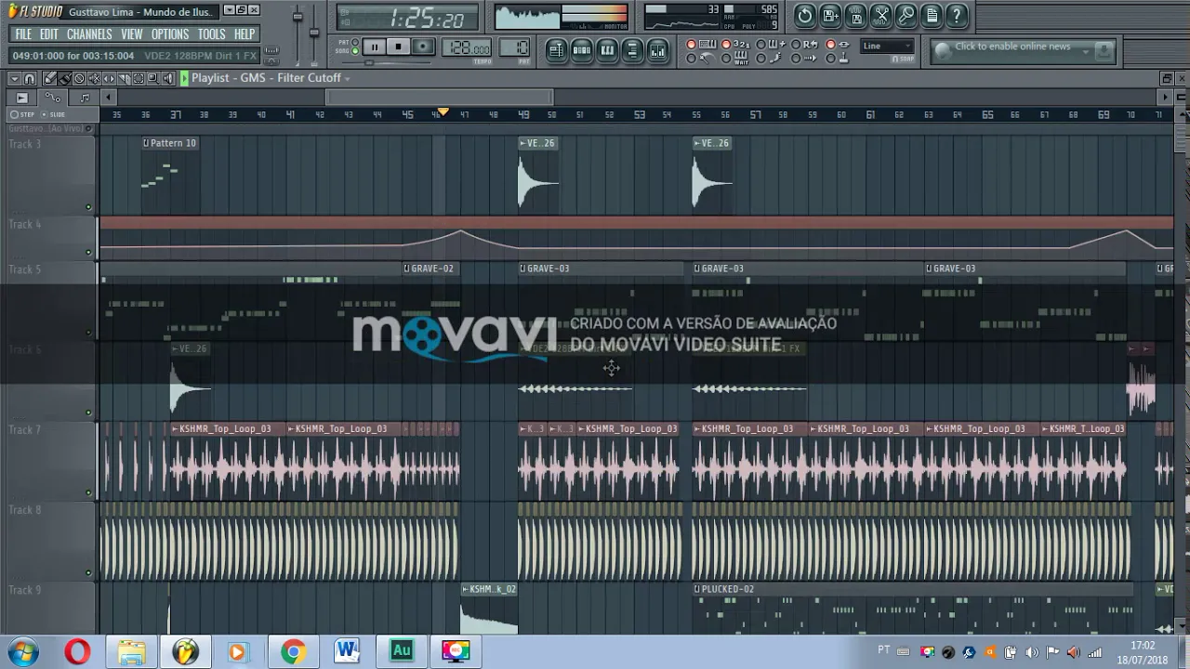
Task: Expand the online news panel dropdown arrow
Action: click(x=1086, y=52)
